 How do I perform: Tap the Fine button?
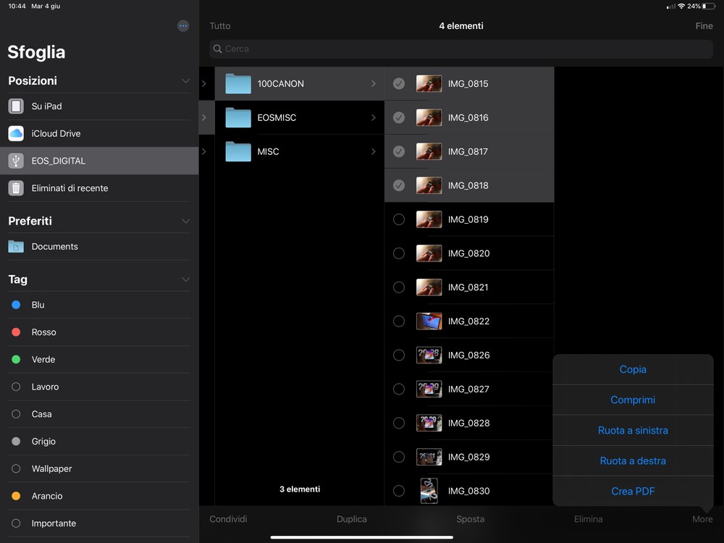[704, 26]
